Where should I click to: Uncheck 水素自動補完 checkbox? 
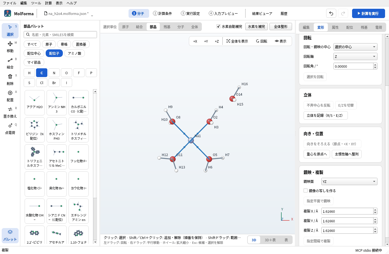click(218, 27)
